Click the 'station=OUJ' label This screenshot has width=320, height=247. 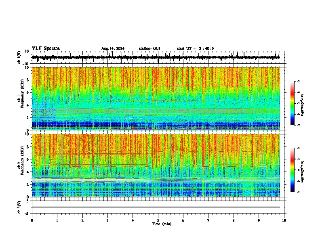pyautogui.click(x=149, y=48)
